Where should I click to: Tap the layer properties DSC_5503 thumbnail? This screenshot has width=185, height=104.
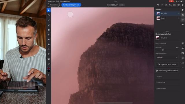tap(157, 38)
